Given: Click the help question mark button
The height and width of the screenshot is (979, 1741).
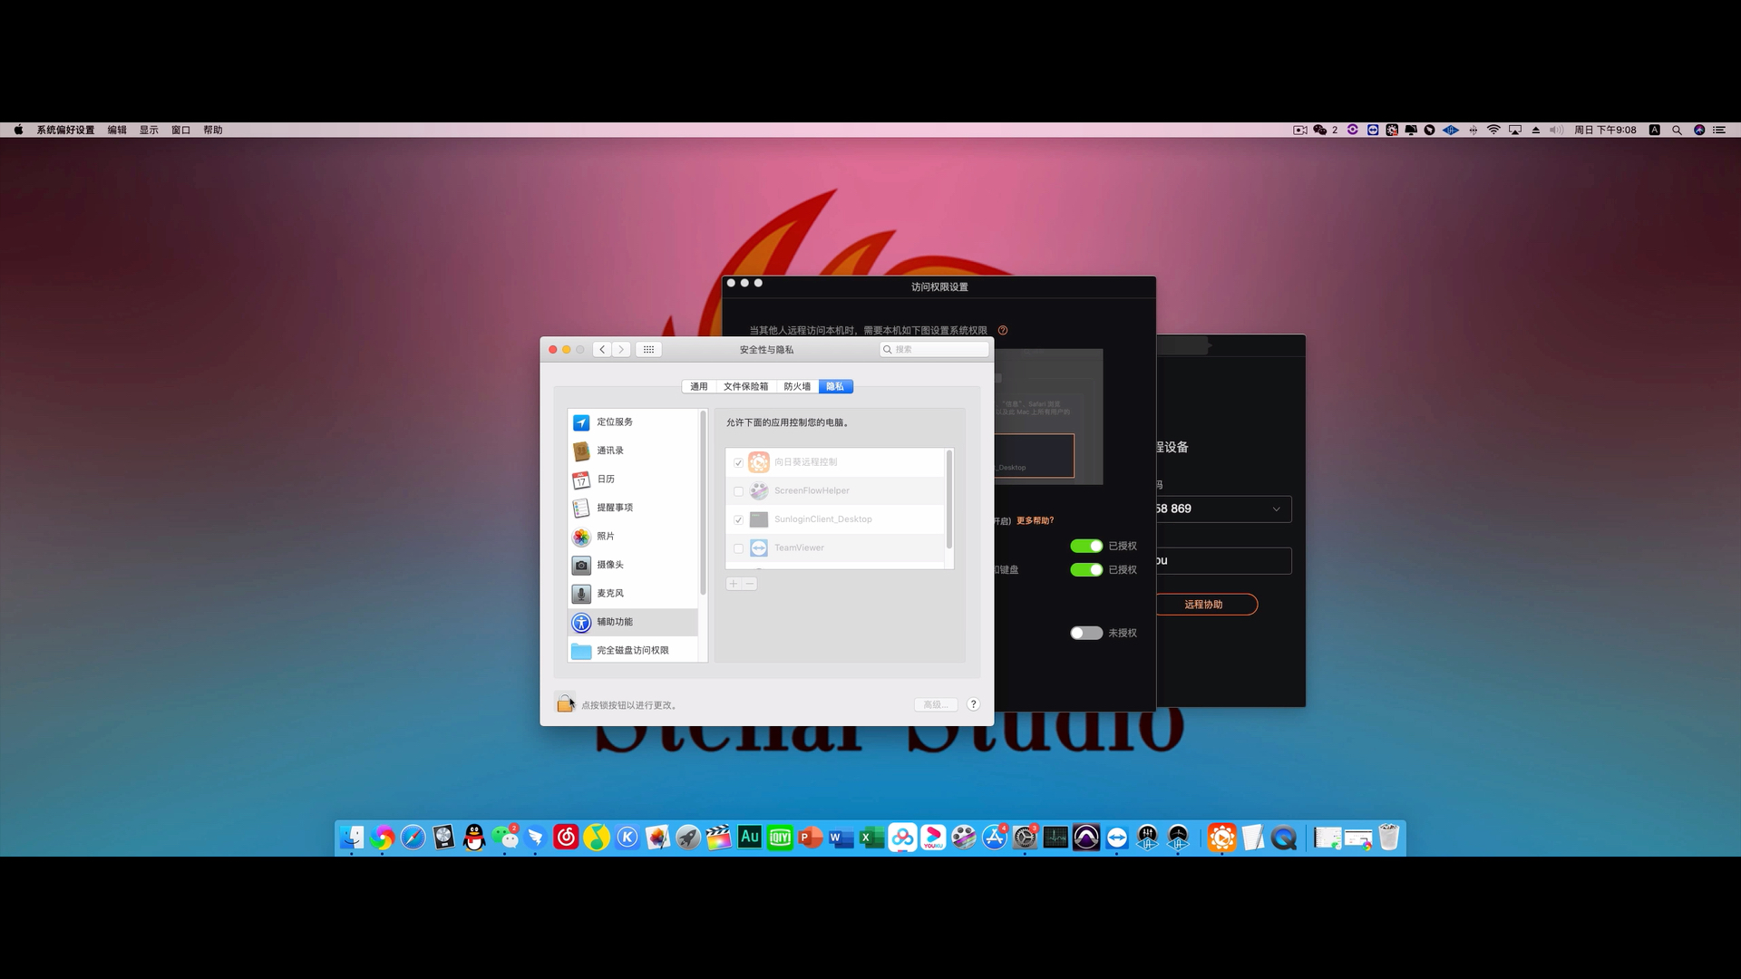Looking at the screenshot, I should (973, 704).
